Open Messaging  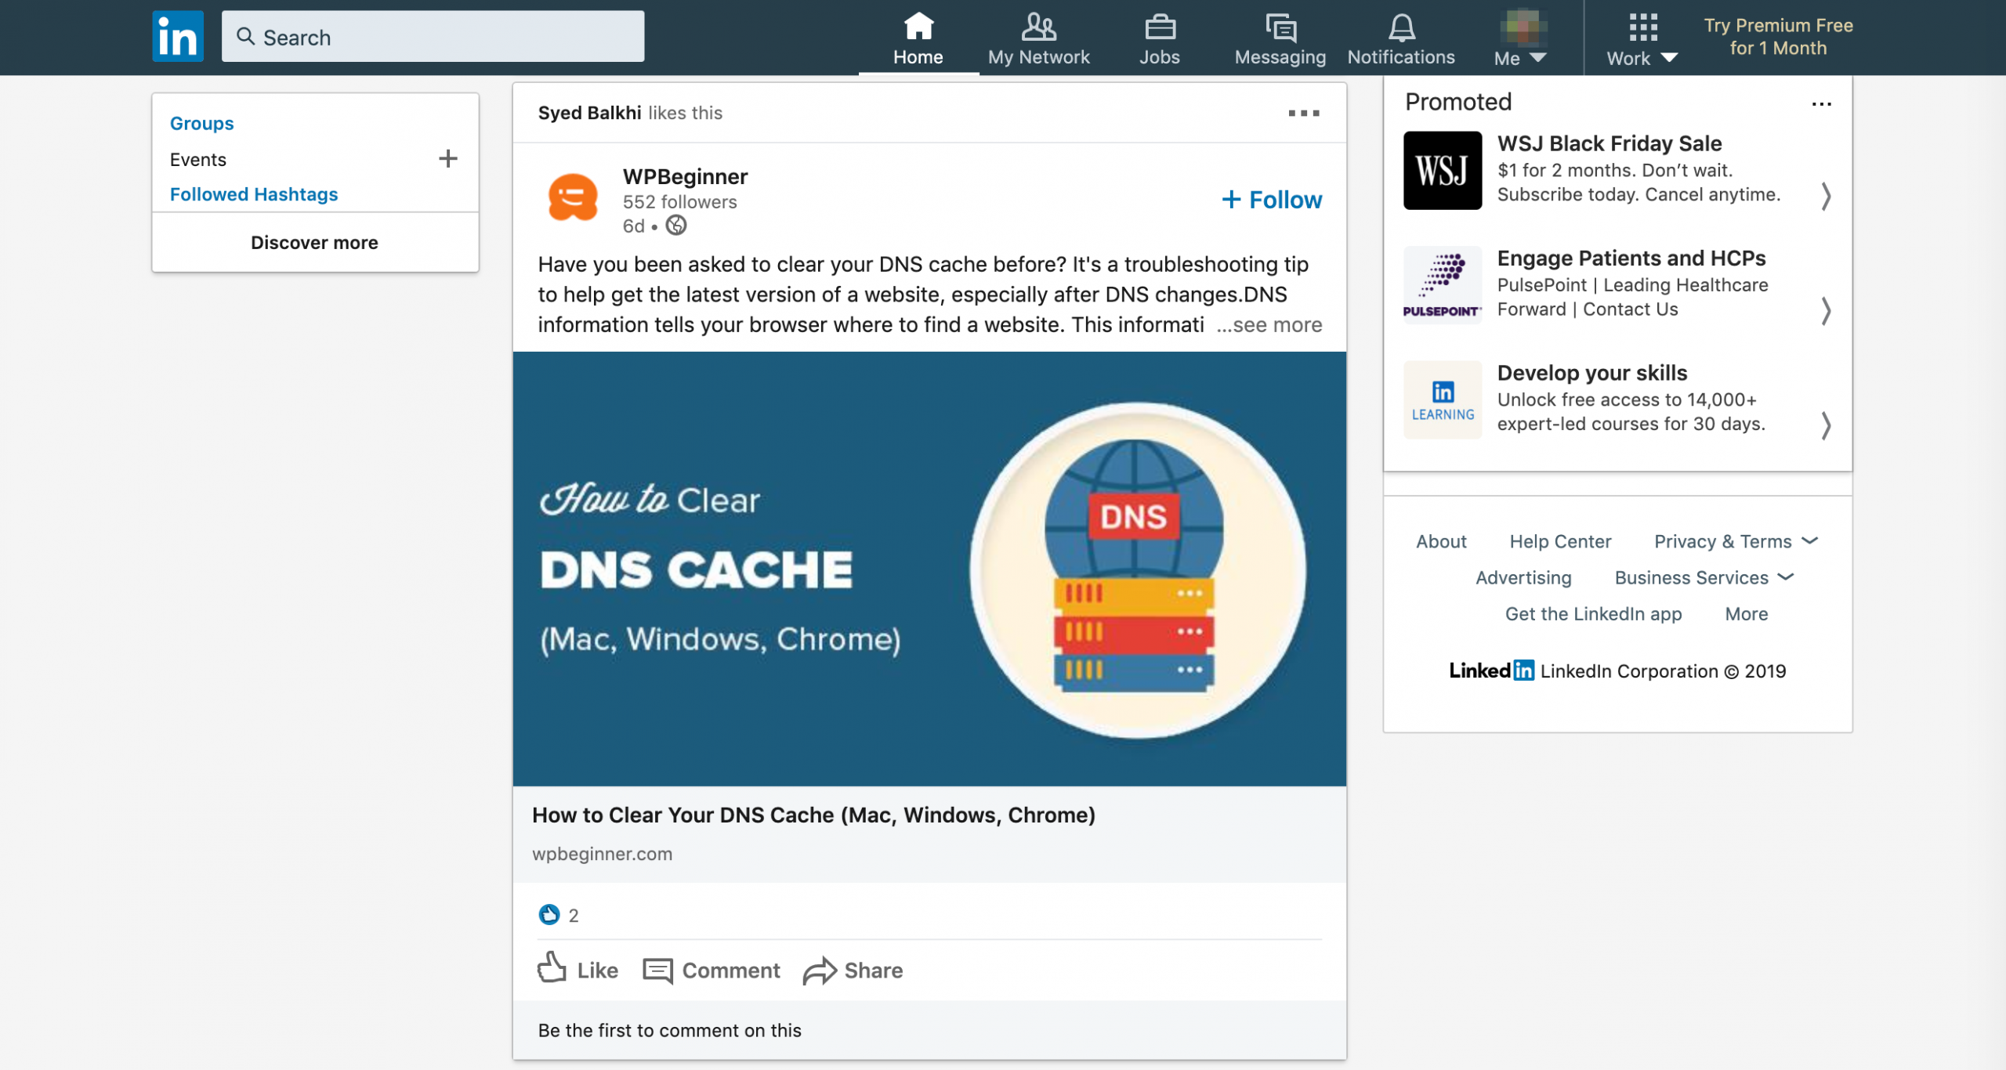[x=1279, y=31]
